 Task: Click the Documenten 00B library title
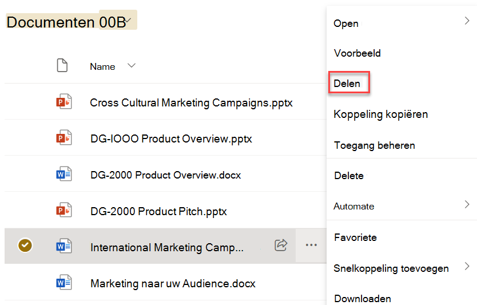tap(66, 22)
